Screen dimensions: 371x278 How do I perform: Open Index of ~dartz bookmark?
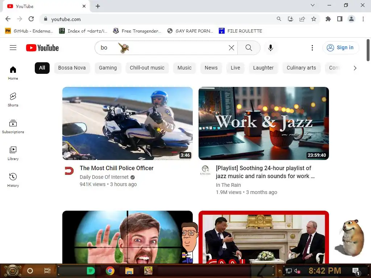pyautogui.click(x=83, y=31)
